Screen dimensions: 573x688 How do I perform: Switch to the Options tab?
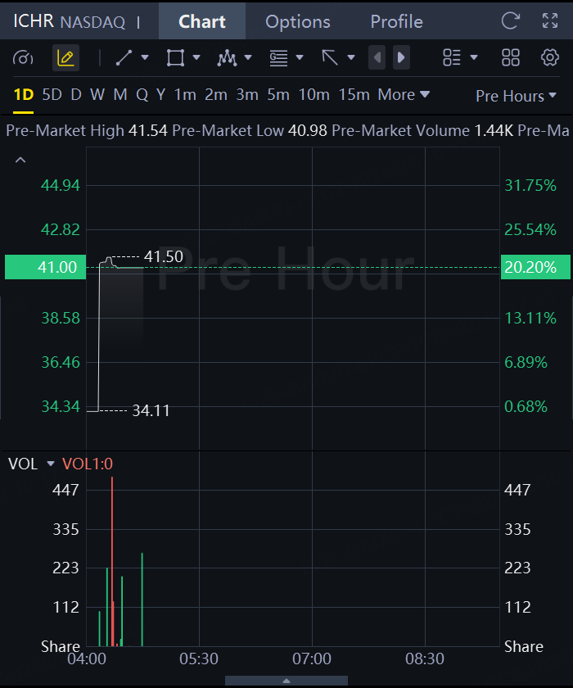pos(298,21)
